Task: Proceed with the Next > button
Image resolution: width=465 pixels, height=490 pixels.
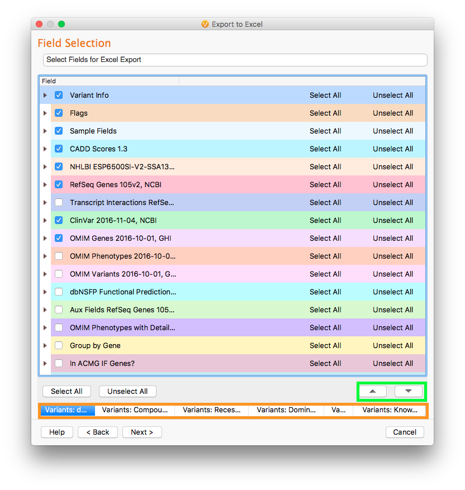Action: pyautogui.click(x=142, y=432)
